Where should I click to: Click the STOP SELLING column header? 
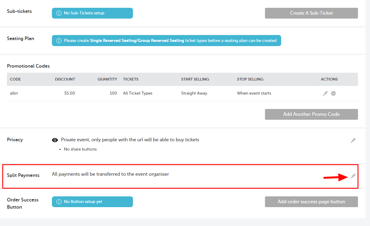coord(250,79)
